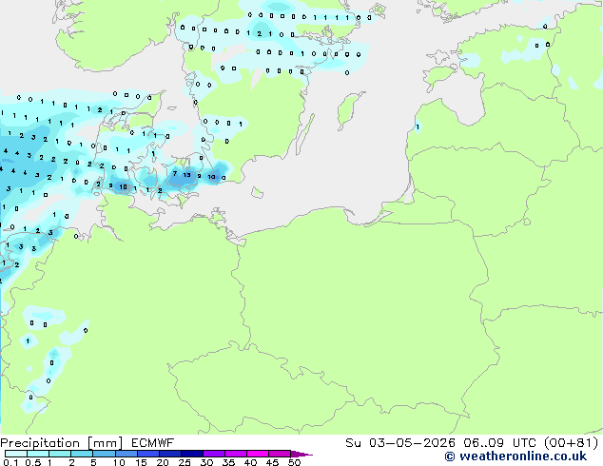Click the isolated '1' value on Latvian coast
The image size is (603, 466).
(418, 126)
